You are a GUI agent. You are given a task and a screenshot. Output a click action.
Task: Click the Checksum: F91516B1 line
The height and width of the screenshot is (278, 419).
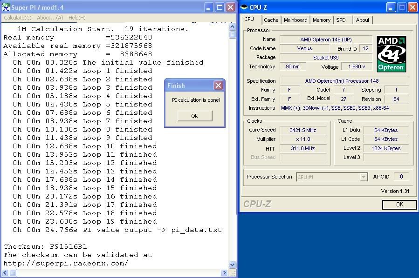point(45,246)
